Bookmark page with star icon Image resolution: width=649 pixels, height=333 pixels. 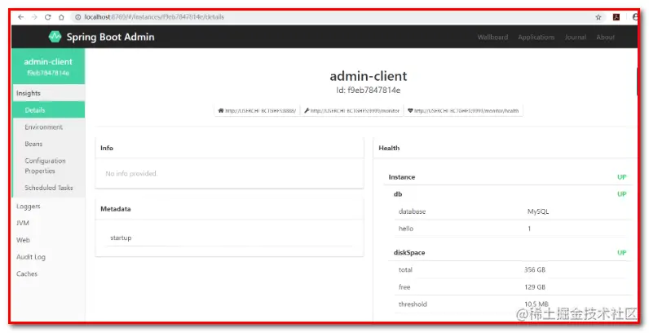[598, 17]
